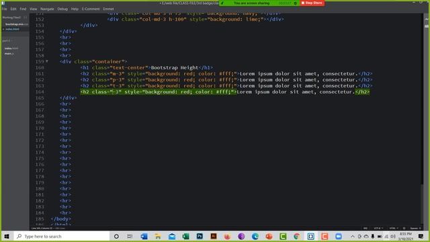Open Microsoft Edge from the taskbar

coord(255,236)
